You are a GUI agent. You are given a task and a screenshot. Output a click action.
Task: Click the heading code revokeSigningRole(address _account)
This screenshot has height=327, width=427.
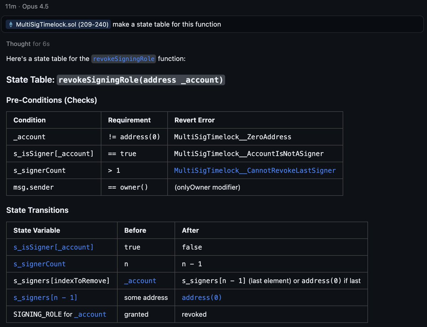pos(141,80)
